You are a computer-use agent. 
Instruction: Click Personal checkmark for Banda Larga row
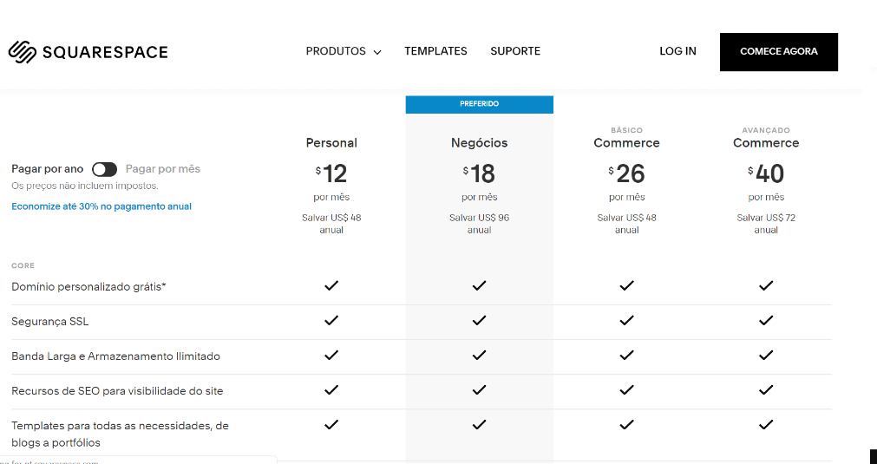coord(331,355)
